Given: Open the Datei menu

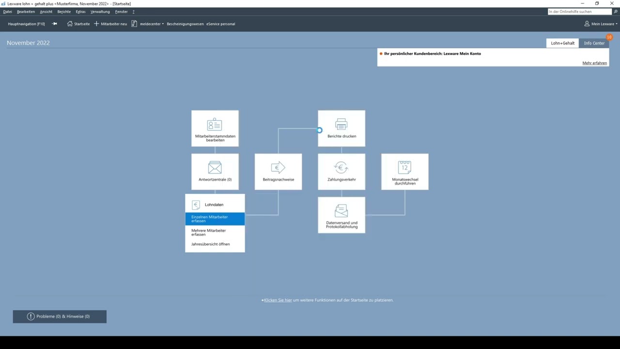Looking at the screenshot, I should click(7, 12).
